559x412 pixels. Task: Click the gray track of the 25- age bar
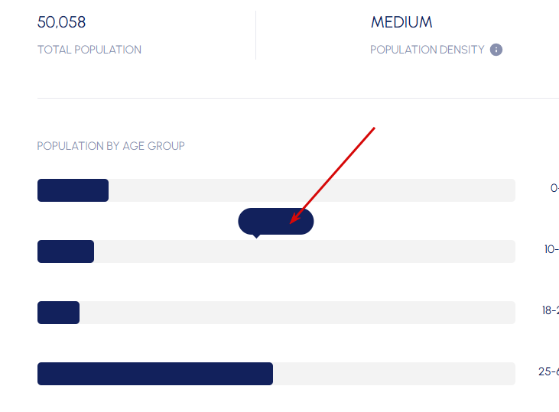pyautogui.click(x=394, y=374)
